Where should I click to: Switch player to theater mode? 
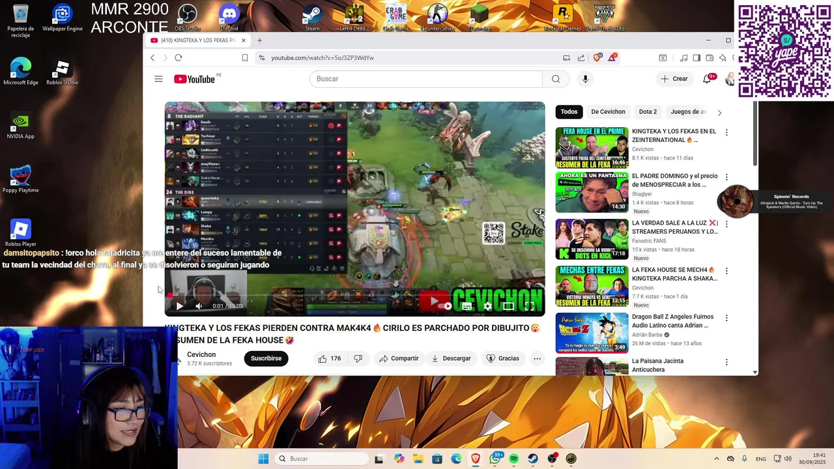click(508, 306)
